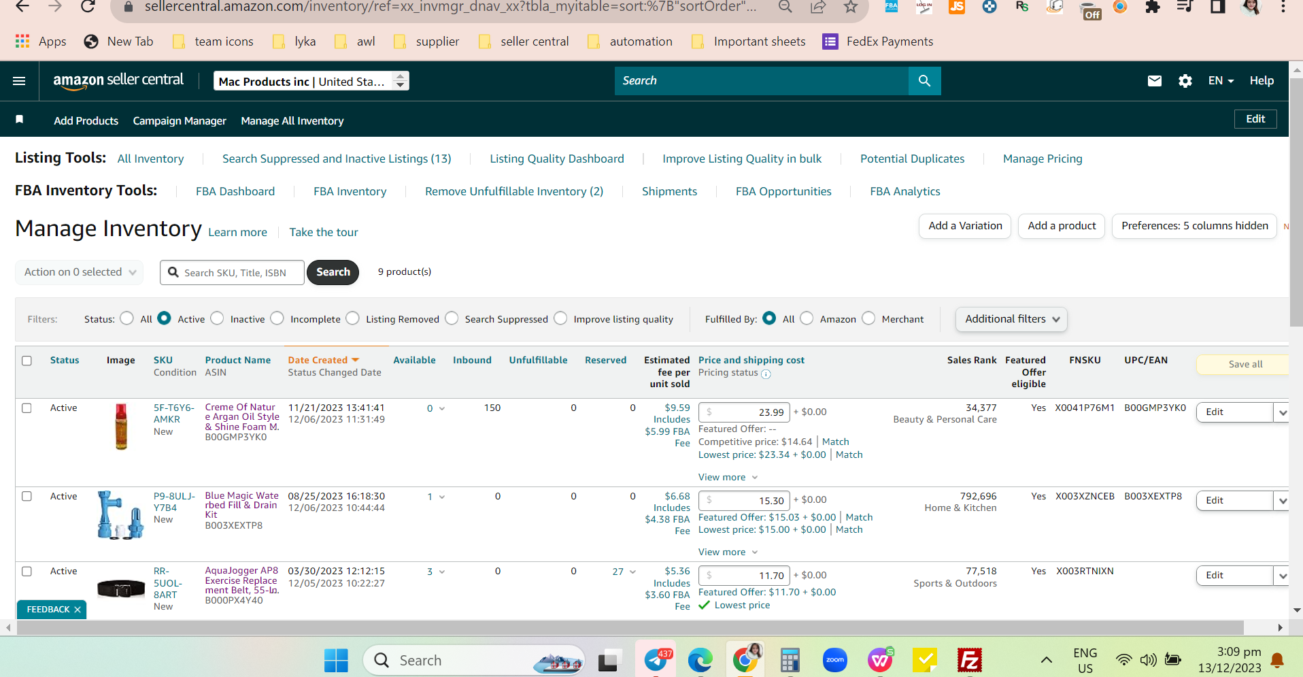Expand the Reserved 27 chevron on AquaJogger row
The height and width of the screenshot is (677, 1303).
[632, 572]
